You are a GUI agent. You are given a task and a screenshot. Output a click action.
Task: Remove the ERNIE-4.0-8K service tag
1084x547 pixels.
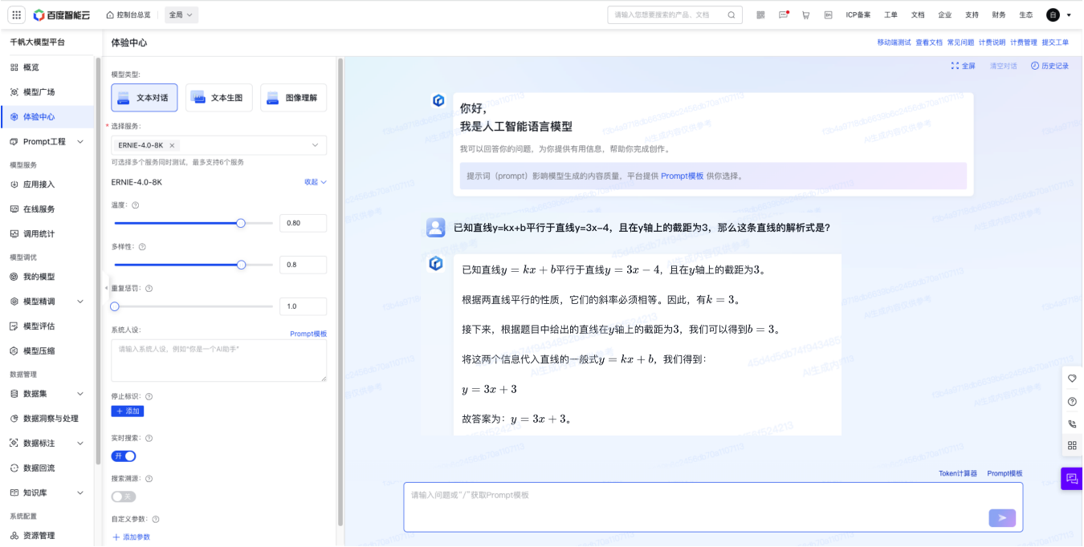[x=172, y=145]
